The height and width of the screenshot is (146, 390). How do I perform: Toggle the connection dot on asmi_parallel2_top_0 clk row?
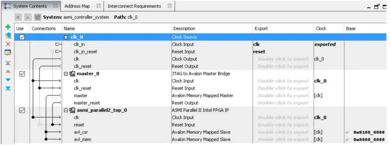(x=33, y=118)
